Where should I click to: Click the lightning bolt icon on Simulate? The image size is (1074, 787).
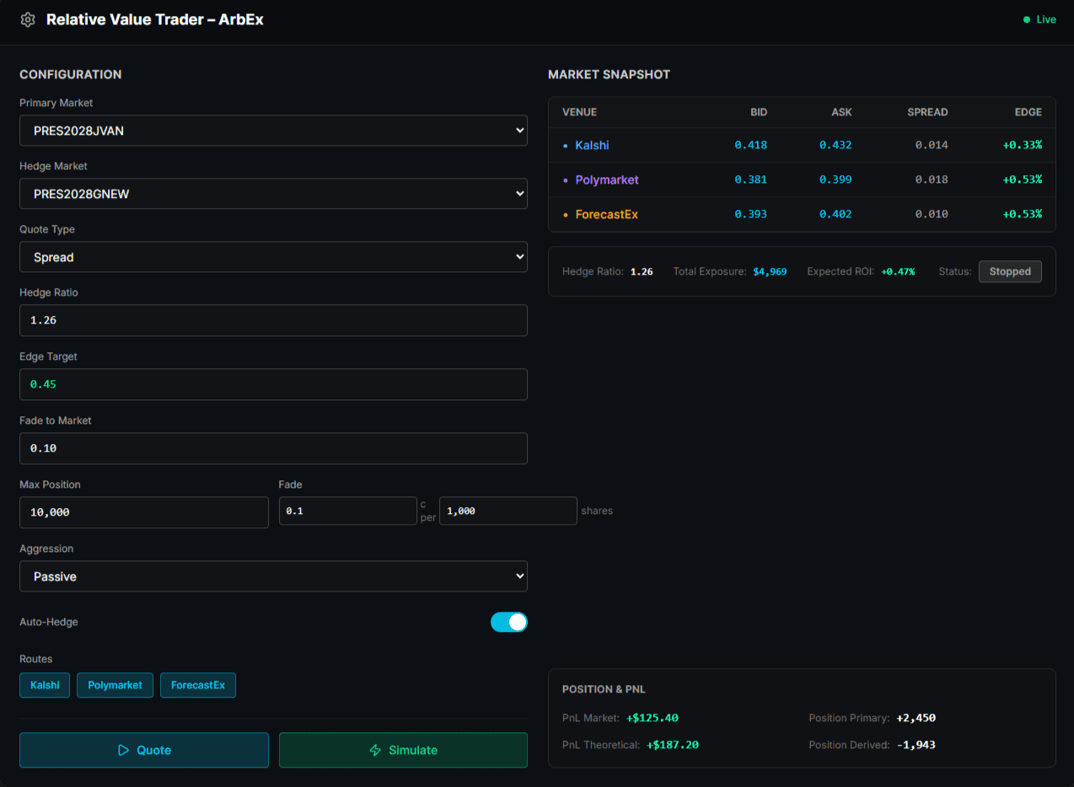pos(375,750)
